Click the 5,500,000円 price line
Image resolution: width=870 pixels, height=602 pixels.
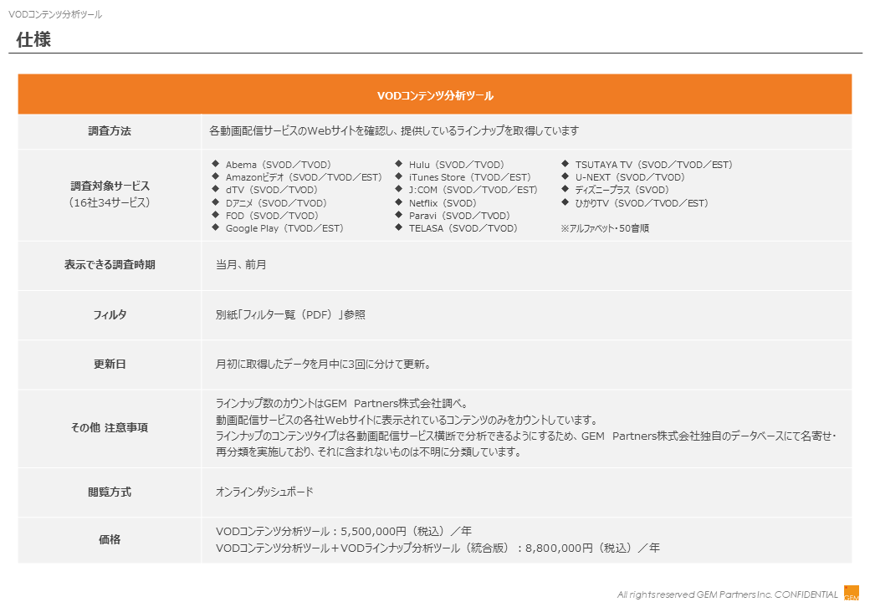click(344, 532)
